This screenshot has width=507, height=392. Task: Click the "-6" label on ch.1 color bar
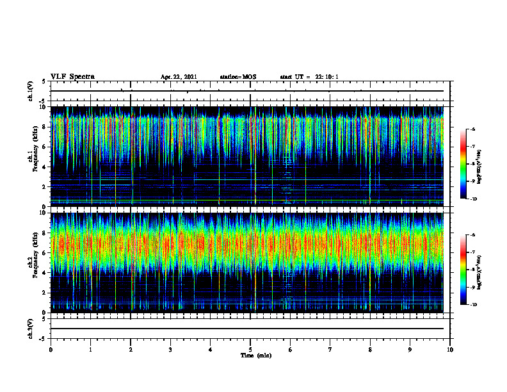tap(472, 129)
